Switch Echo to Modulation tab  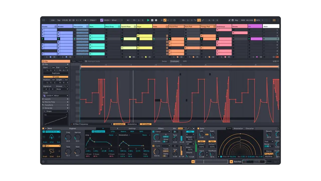coord(238,128)
